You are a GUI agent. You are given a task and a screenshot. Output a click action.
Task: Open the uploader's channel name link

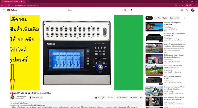[x=21, y=96]
